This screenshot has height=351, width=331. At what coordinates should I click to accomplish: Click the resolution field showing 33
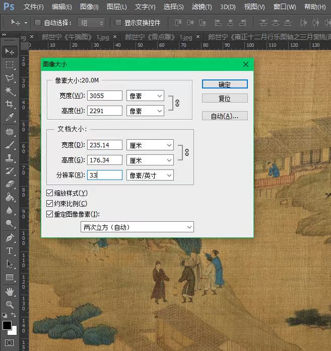(x=105, y=175)
